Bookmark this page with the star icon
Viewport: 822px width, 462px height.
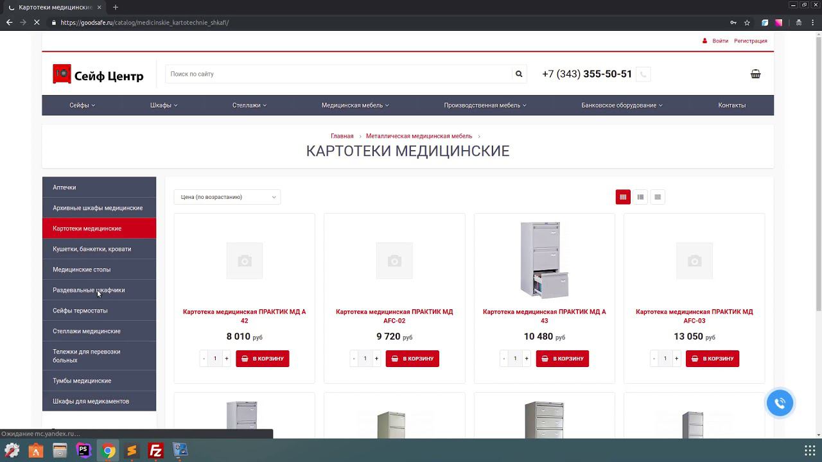747,22
